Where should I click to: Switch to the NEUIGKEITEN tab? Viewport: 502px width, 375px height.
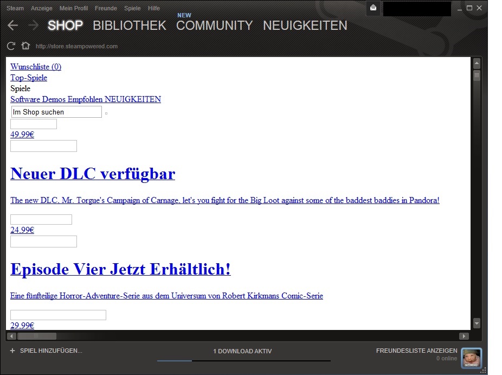[x=305, y=26]
